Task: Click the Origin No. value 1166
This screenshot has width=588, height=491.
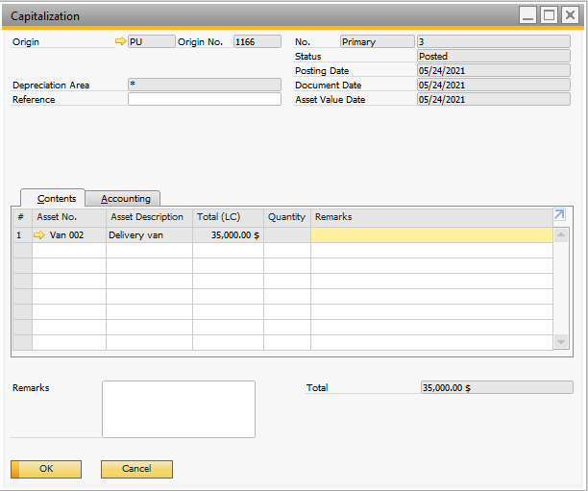Action: coord(257,41)
